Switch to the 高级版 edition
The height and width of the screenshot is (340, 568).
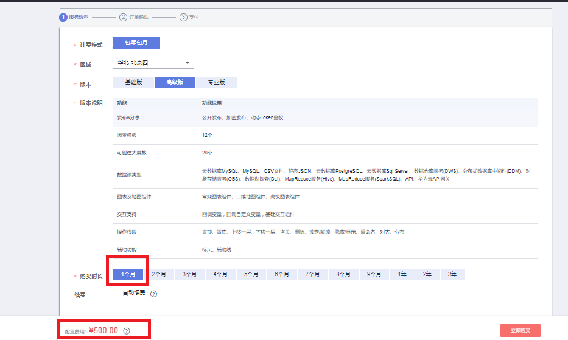[175, 82]
